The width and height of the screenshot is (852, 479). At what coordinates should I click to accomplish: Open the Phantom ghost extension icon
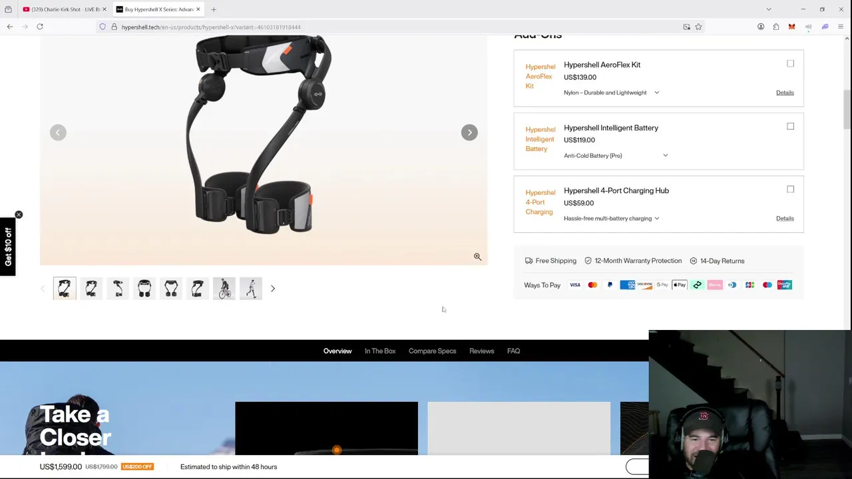[825, 27]
